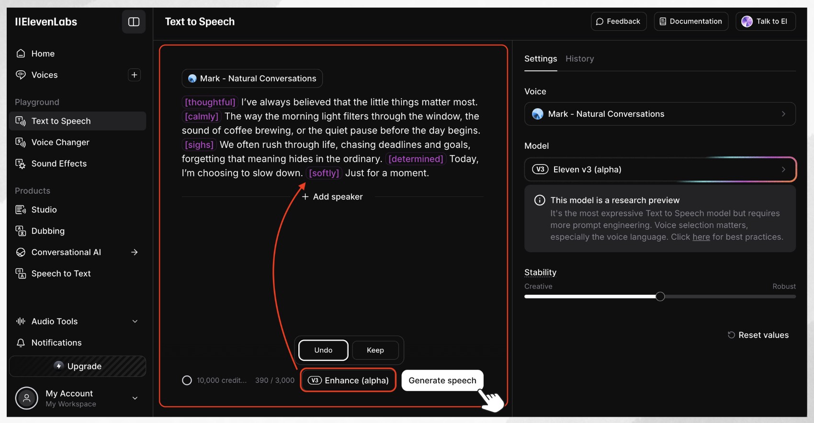
Task: Click the [softly] tag in script
Action: point(324,173)
